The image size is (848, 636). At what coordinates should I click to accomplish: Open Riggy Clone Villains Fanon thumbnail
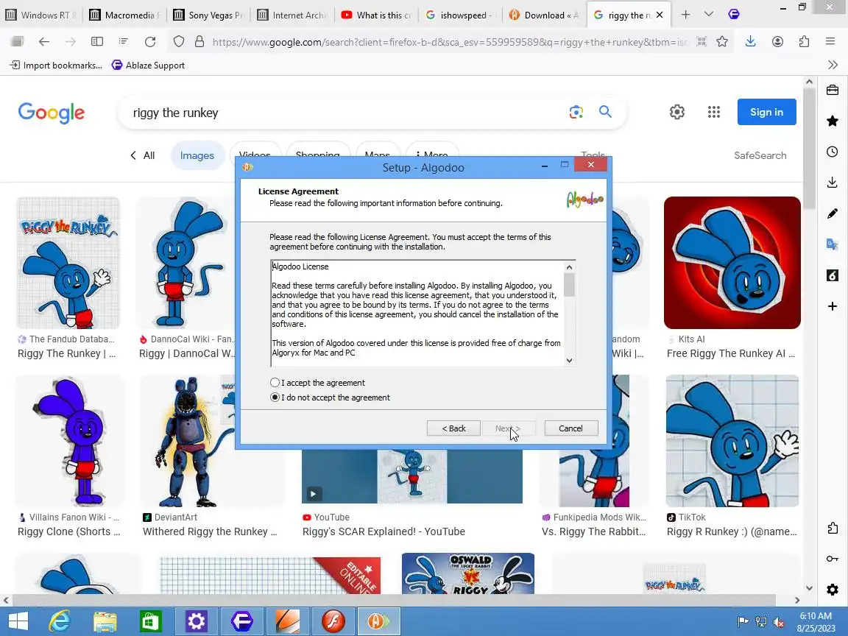69,441
